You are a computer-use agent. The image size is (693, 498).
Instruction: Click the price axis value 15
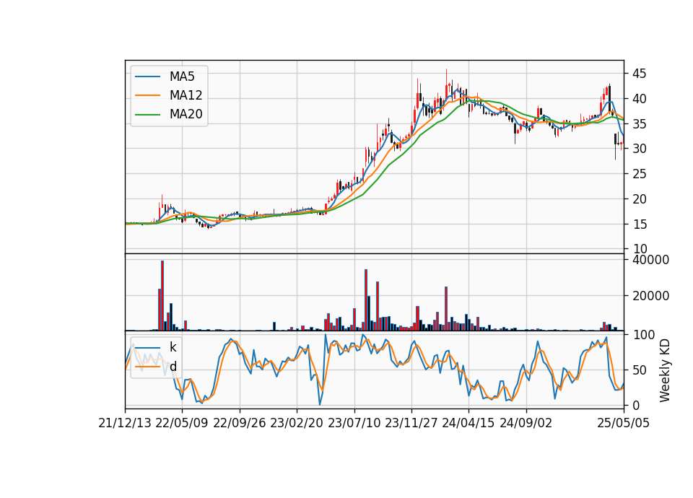[639, 224]
